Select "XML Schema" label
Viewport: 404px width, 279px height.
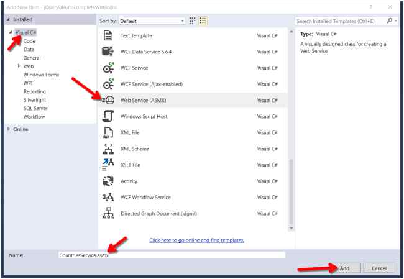(135, 149)
